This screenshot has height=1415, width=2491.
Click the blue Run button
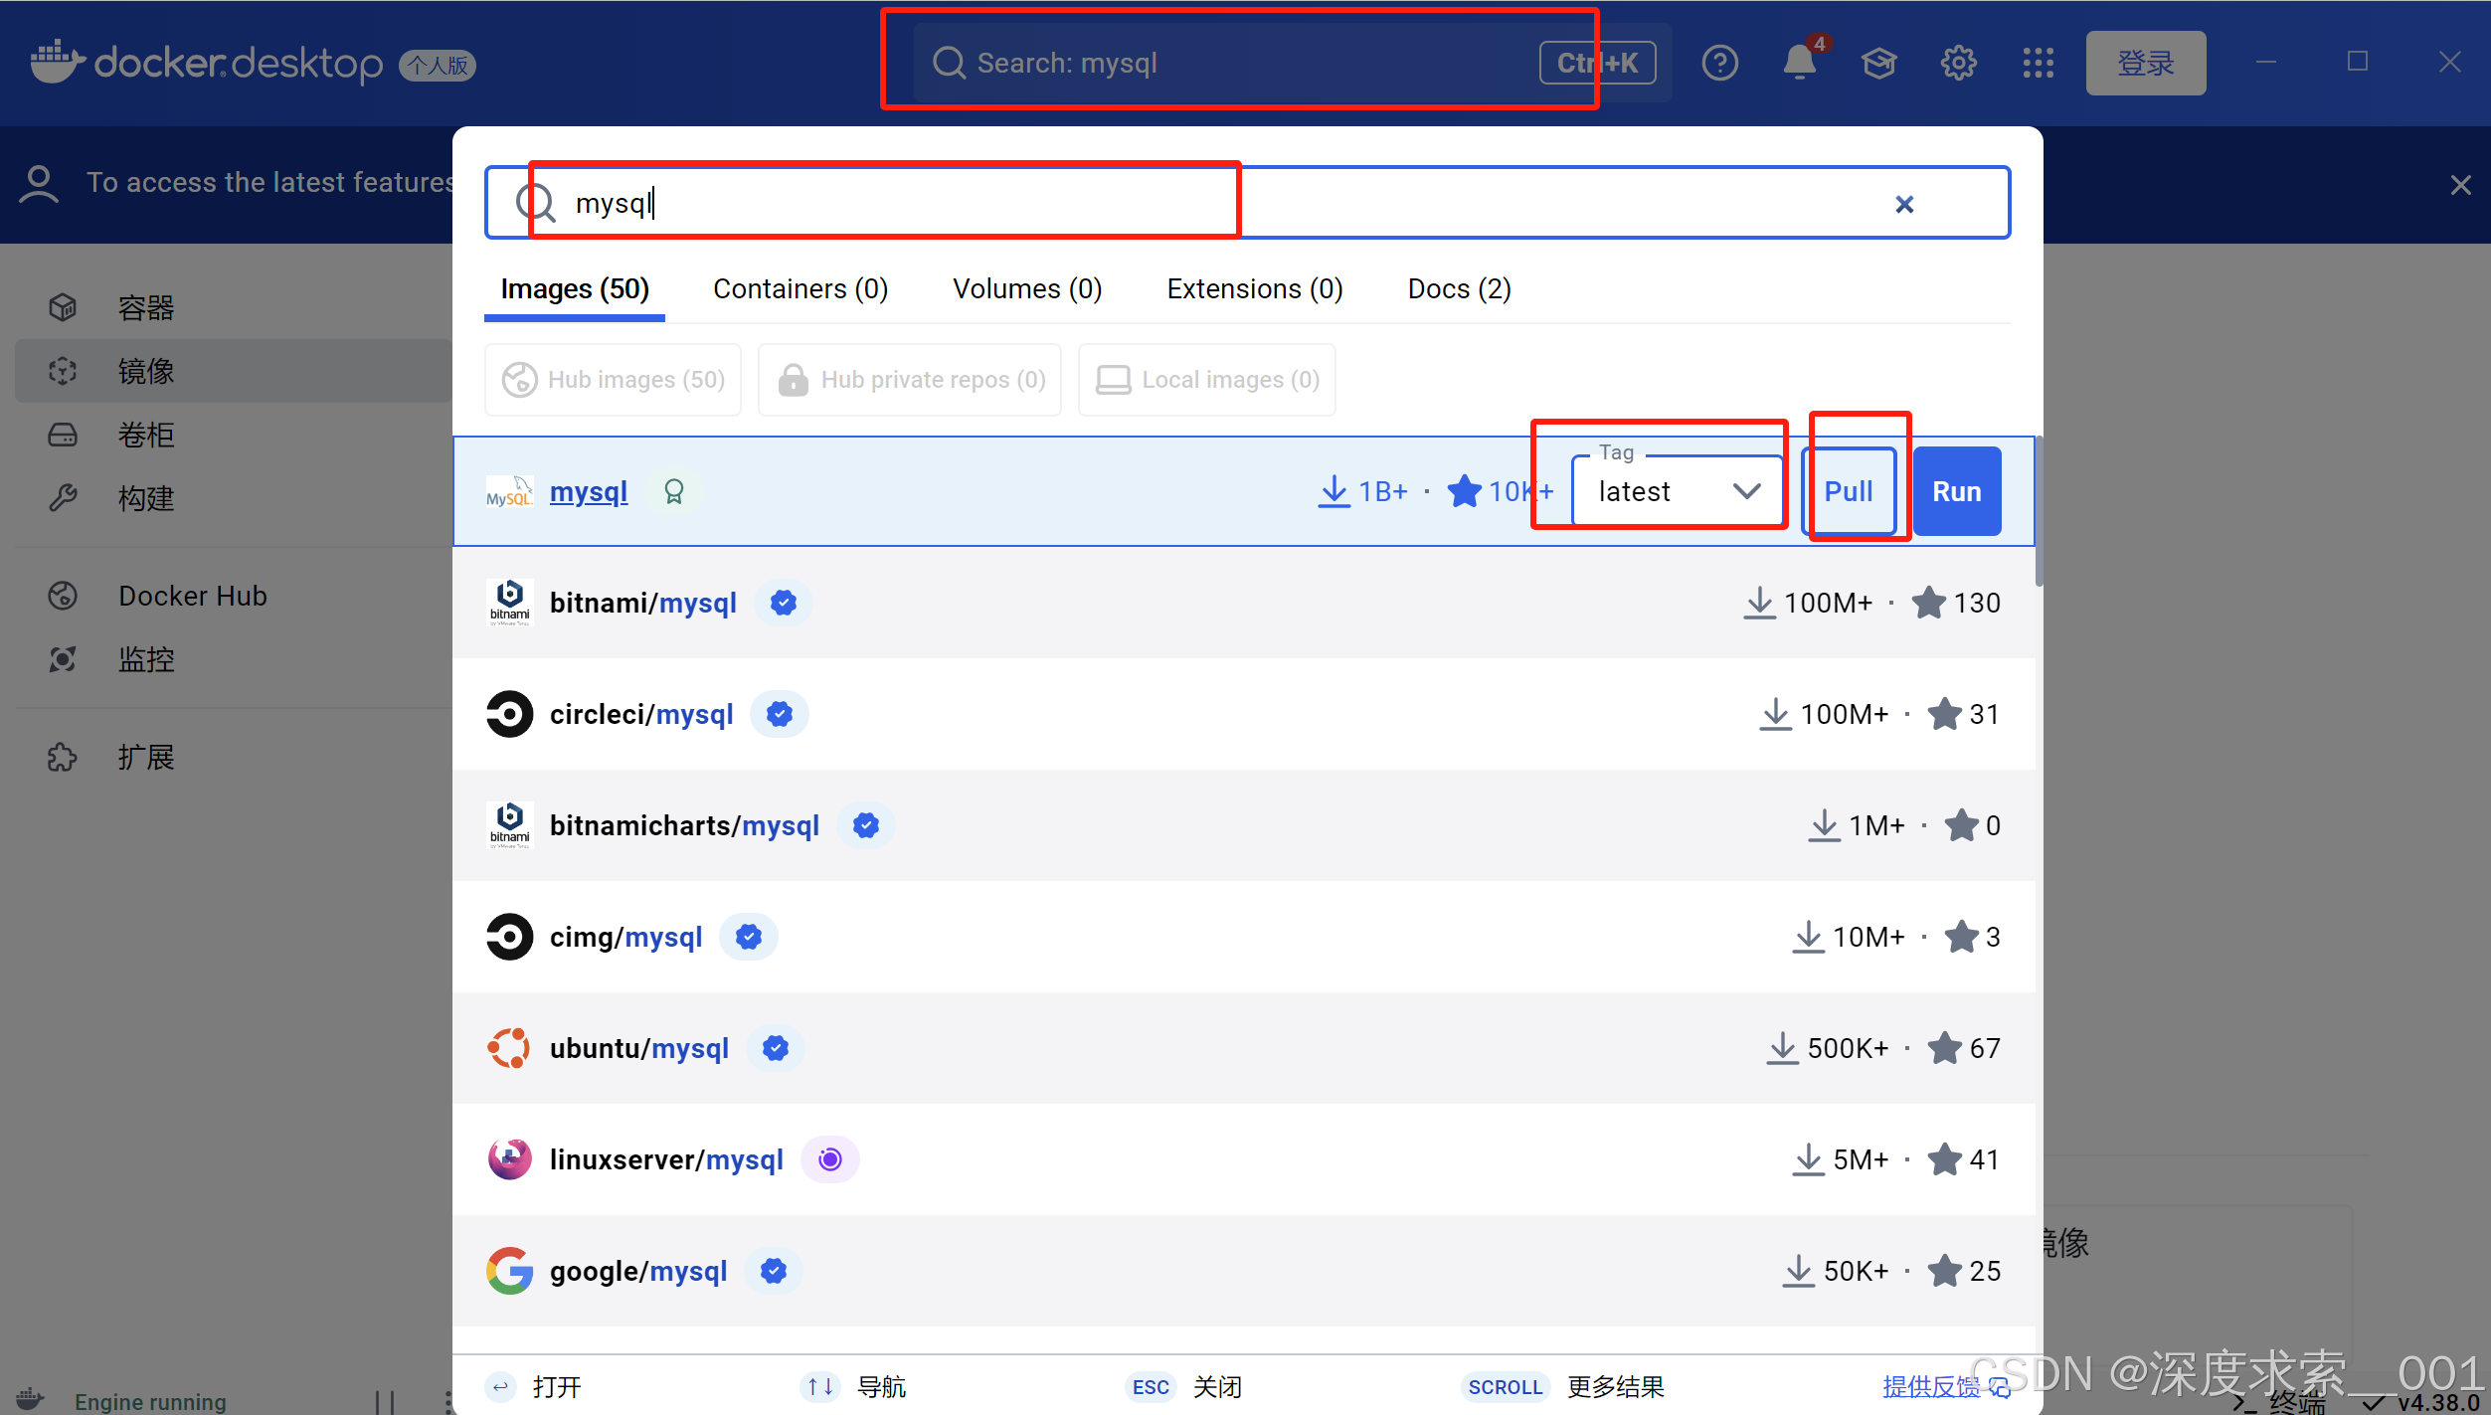[1956, 491]
